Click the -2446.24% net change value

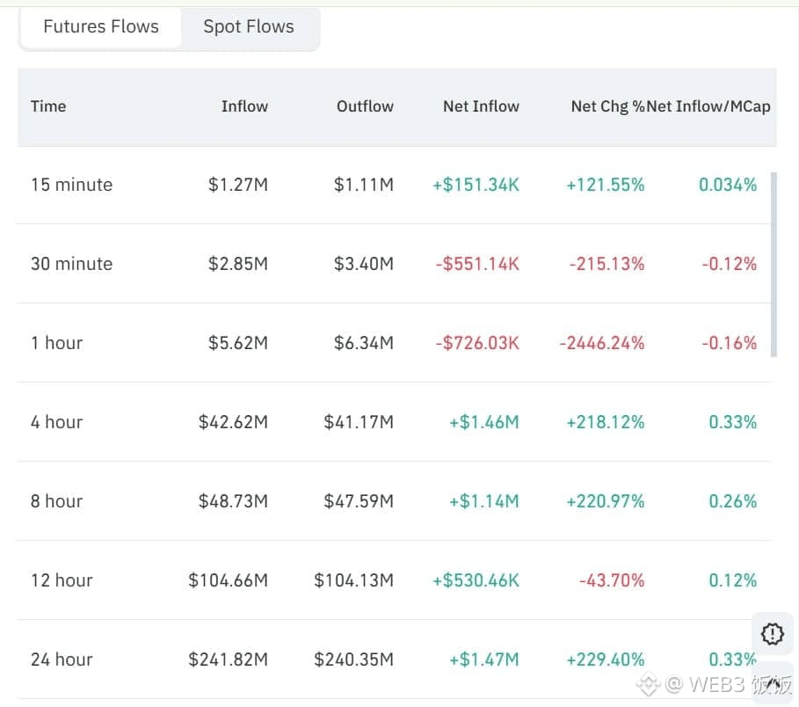[x=601, y=343]
